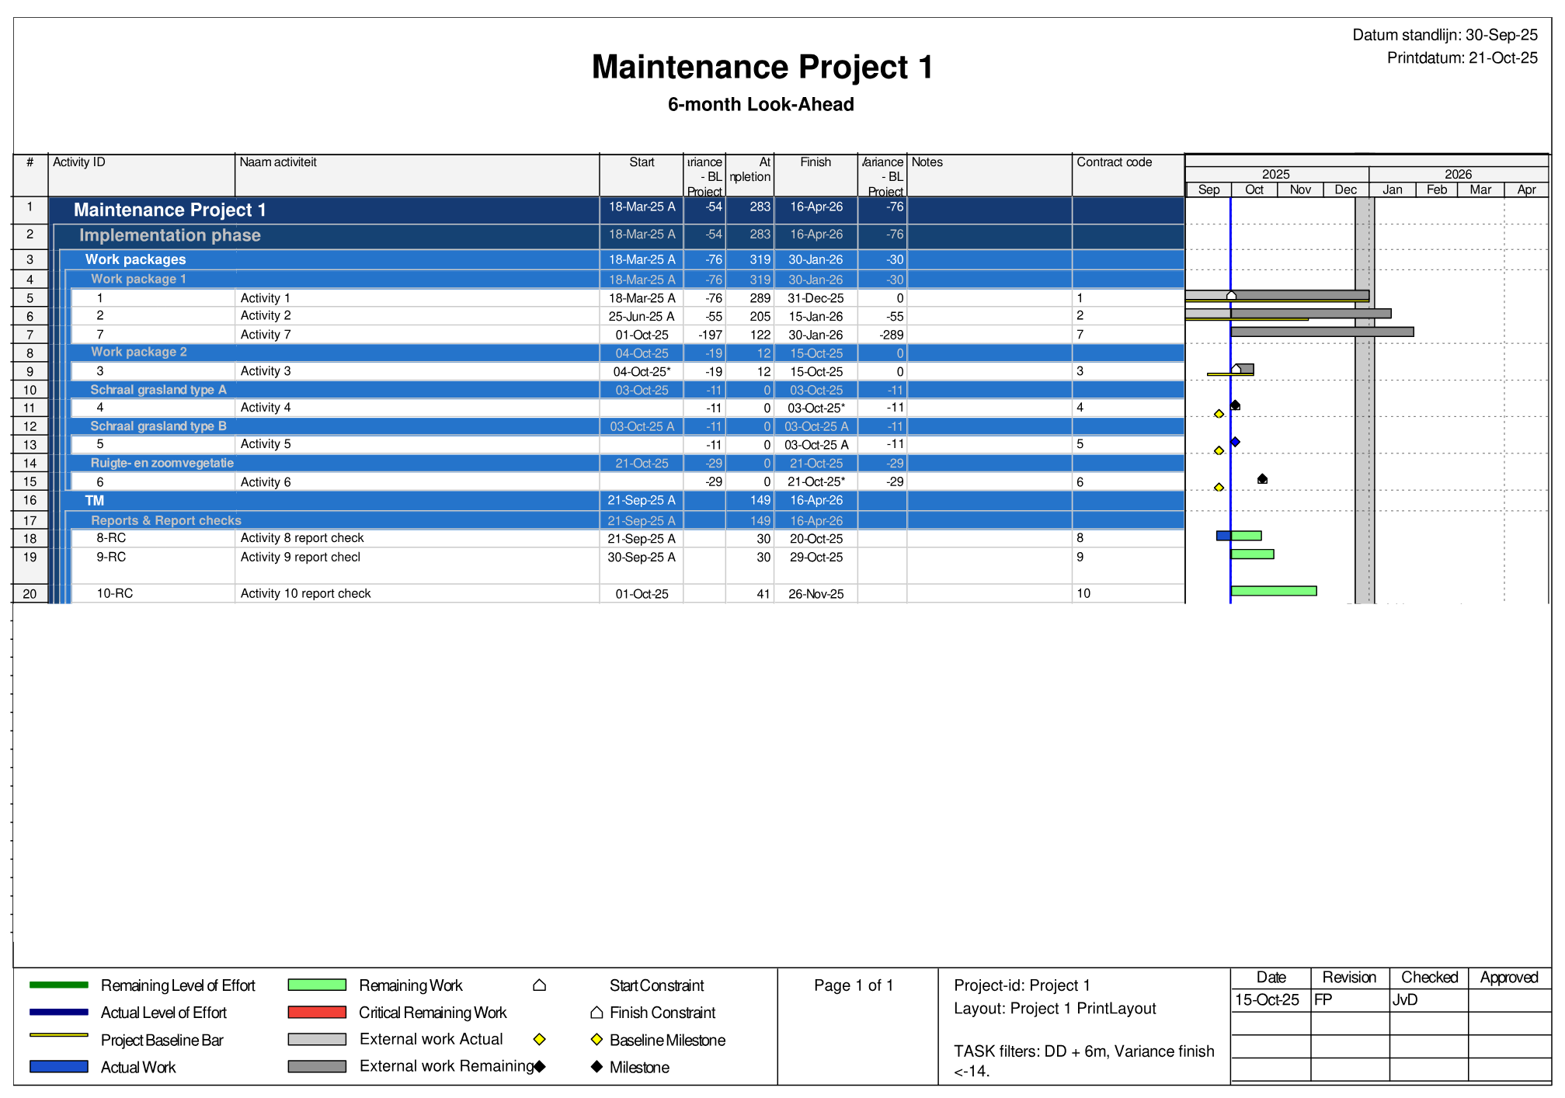Click the blue milestone diamond on Activity 5 row
The image size is (1565, 1098).
pos(1235,442)
